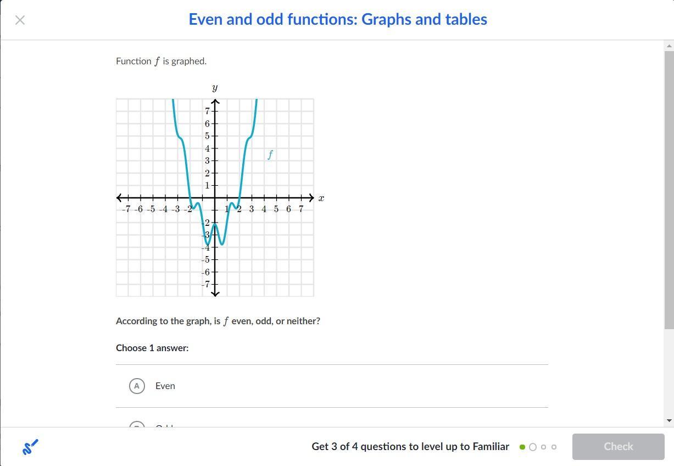Image resolution: width=674 pixels, height=466 pixels.
Task: Click the "According to the graph" question text
Action: (x=218, y=321)
